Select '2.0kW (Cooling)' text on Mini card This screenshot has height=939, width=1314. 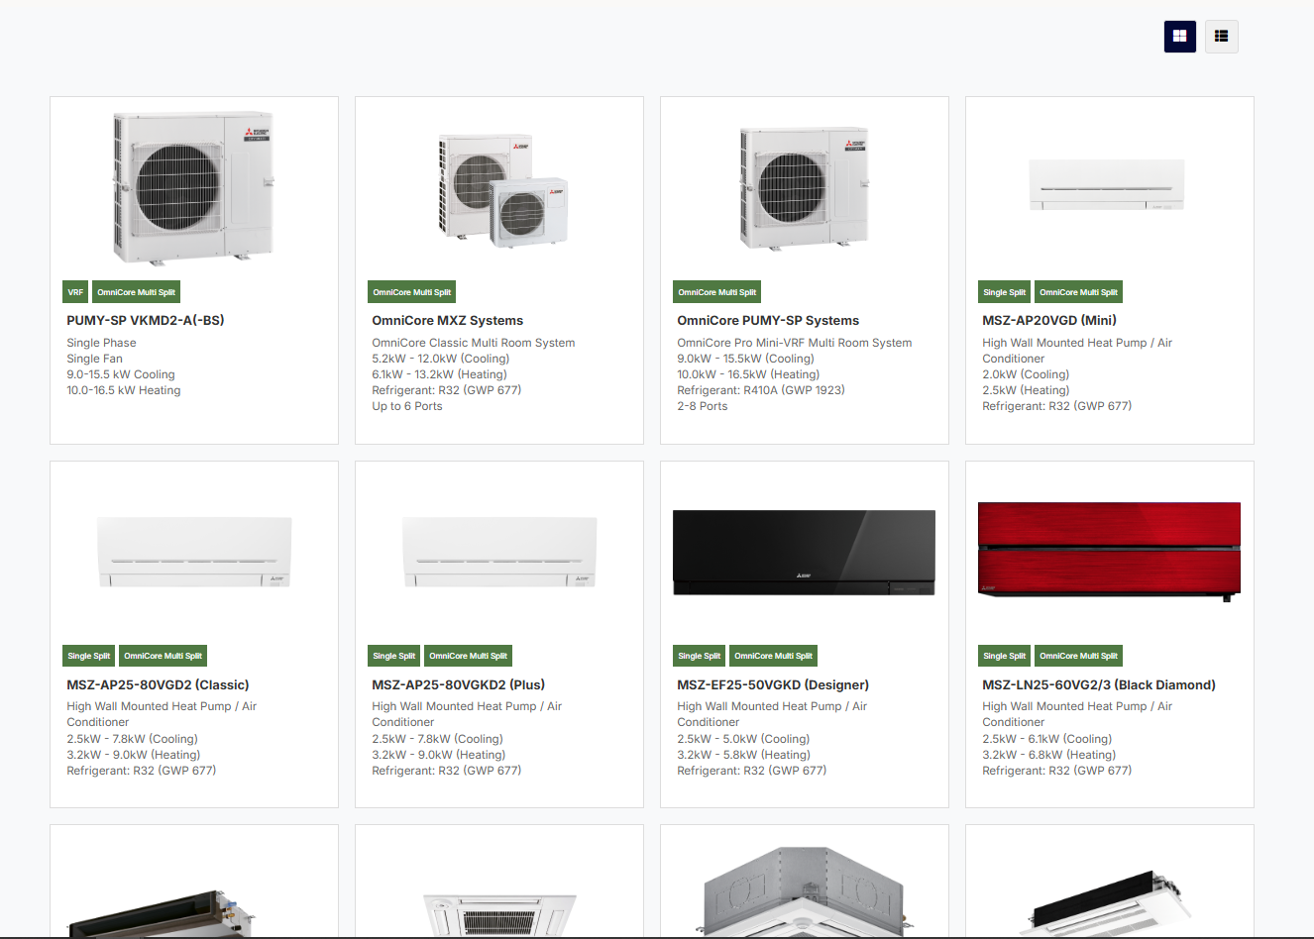pos(1026,374)
